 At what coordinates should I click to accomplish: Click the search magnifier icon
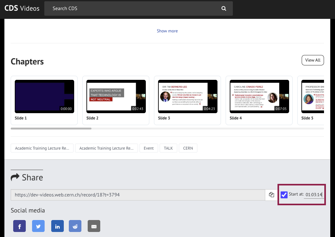click(x=224, y=8)
